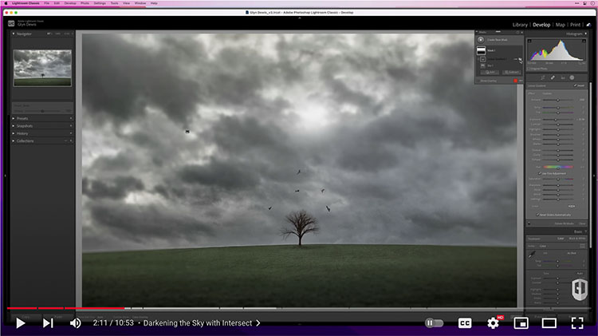This screenshot has height=336, width=598.
Task: Open chapter list via Darkening the Sky chevron
Action: point(258,323)
